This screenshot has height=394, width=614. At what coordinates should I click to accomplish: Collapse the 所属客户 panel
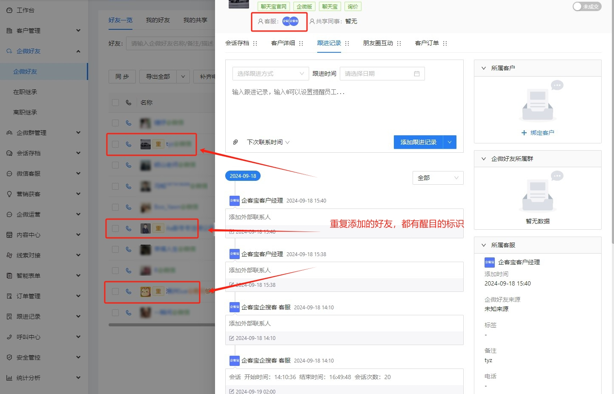pyautogui.click(x=484, y=68)
